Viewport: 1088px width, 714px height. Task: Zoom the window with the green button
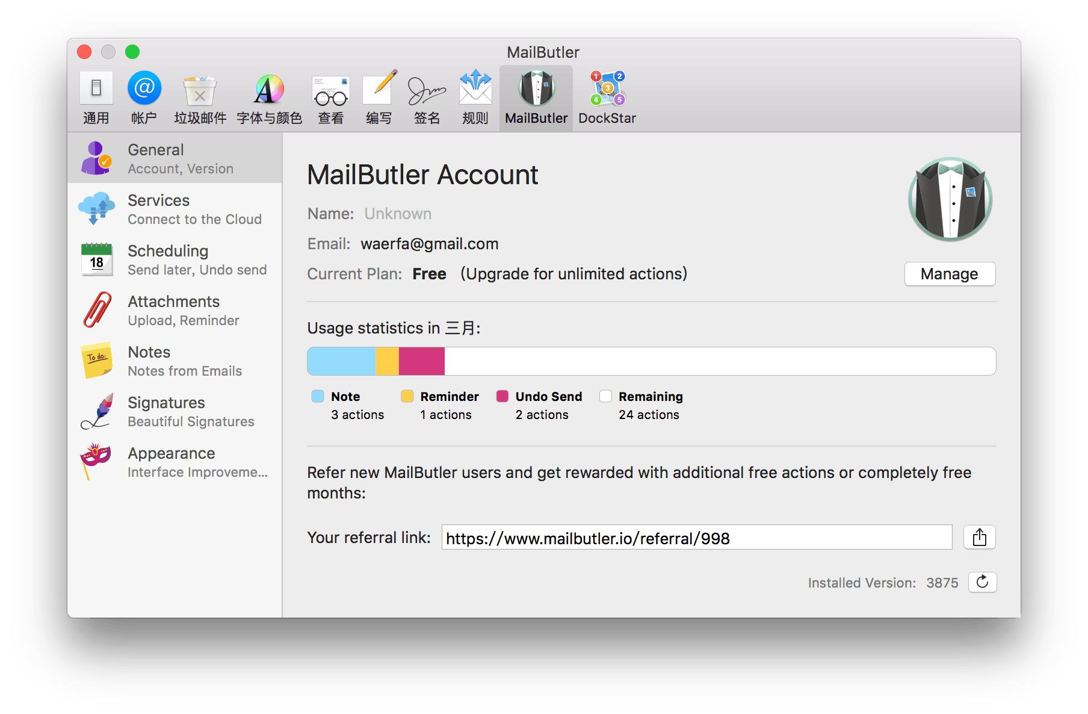pos(132,52)
